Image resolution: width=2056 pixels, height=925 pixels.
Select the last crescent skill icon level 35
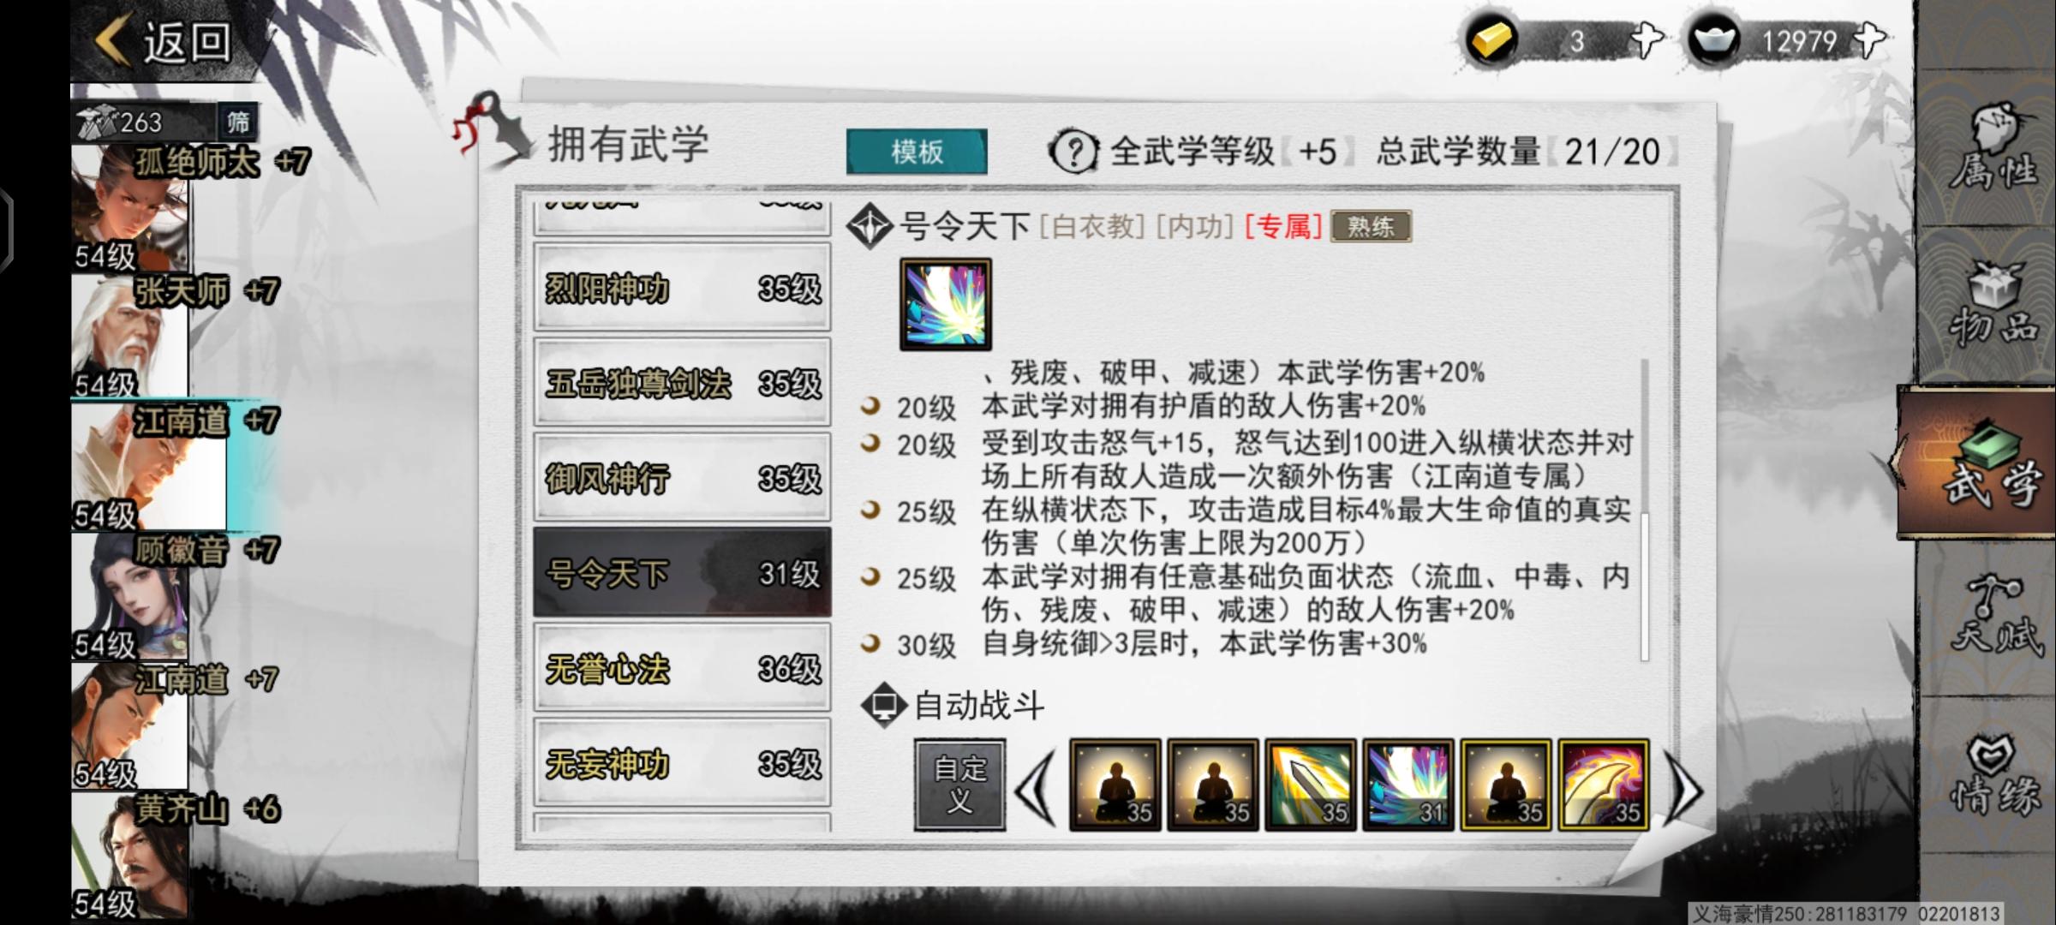[x=1604, y=785]
